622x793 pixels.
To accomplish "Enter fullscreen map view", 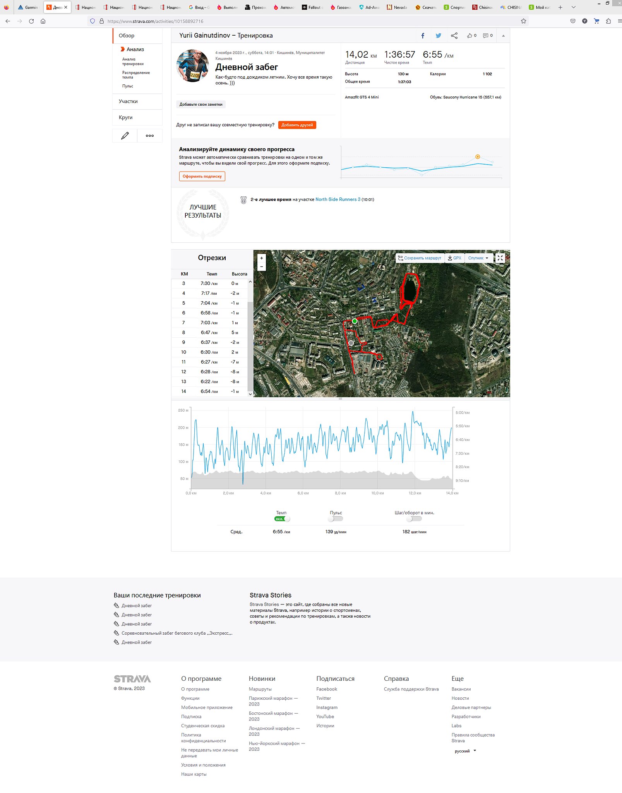I will coord(500,258).
